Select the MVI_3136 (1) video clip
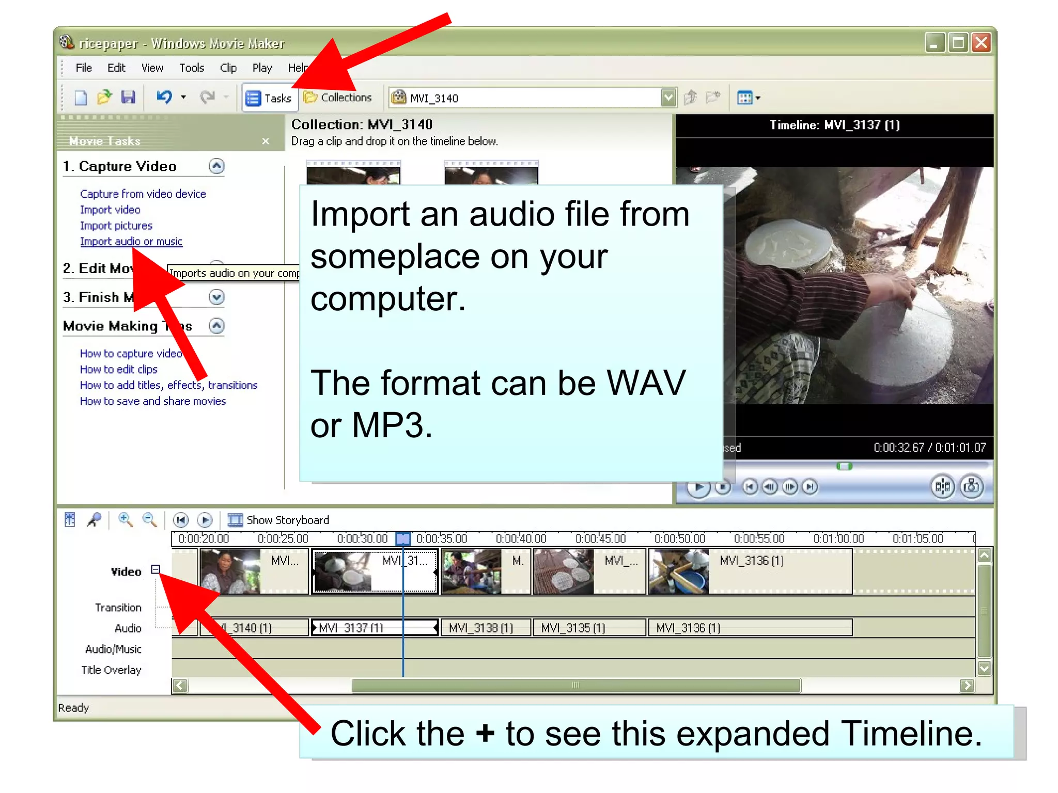Viewport: 1058px width, 793px height. coord(750,572)
